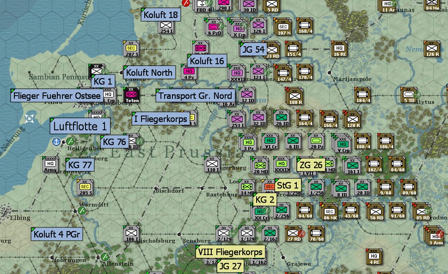Click the 26 ID green infantry counter

click(x=282, y=118)
